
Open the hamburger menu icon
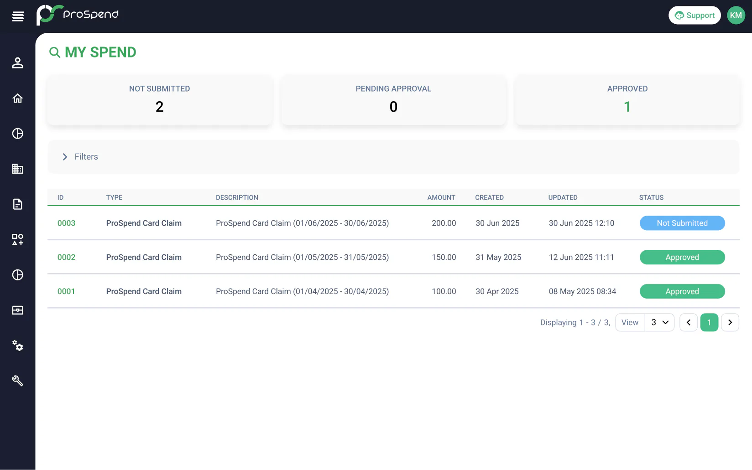click(x=18, y=16)
